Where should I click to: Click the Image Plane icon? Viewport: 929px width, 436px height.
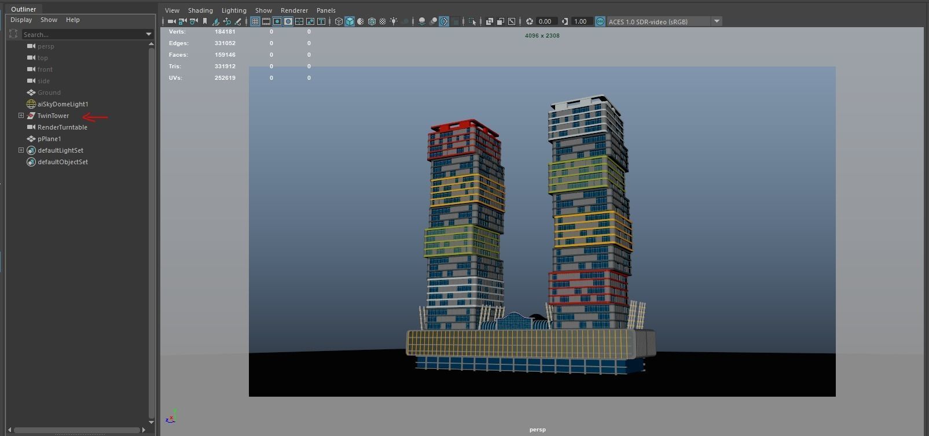[216, 21]
